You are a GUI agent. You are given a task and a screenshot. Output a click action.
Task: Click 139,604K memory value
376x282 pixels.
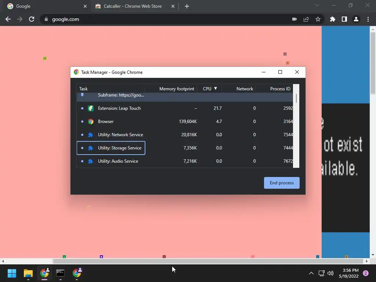pyautogui.click(x=188, y=121)
